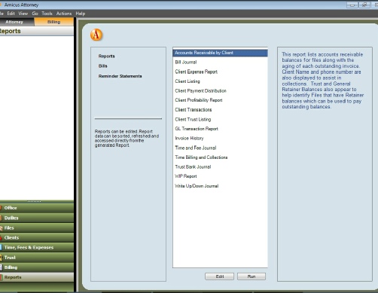The width and height of the screenshot is (378, 293).
Task: Click the dotted sidebar splitter handle
Action: 34,201
